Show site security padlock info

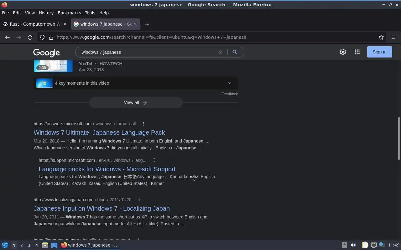(x=51, y=37)
